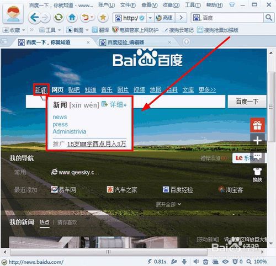Image resolution: width=276 pixels, height=266 pixels.
Task: Open the 工具 toolbar dropdown
Action: point(50,30)
